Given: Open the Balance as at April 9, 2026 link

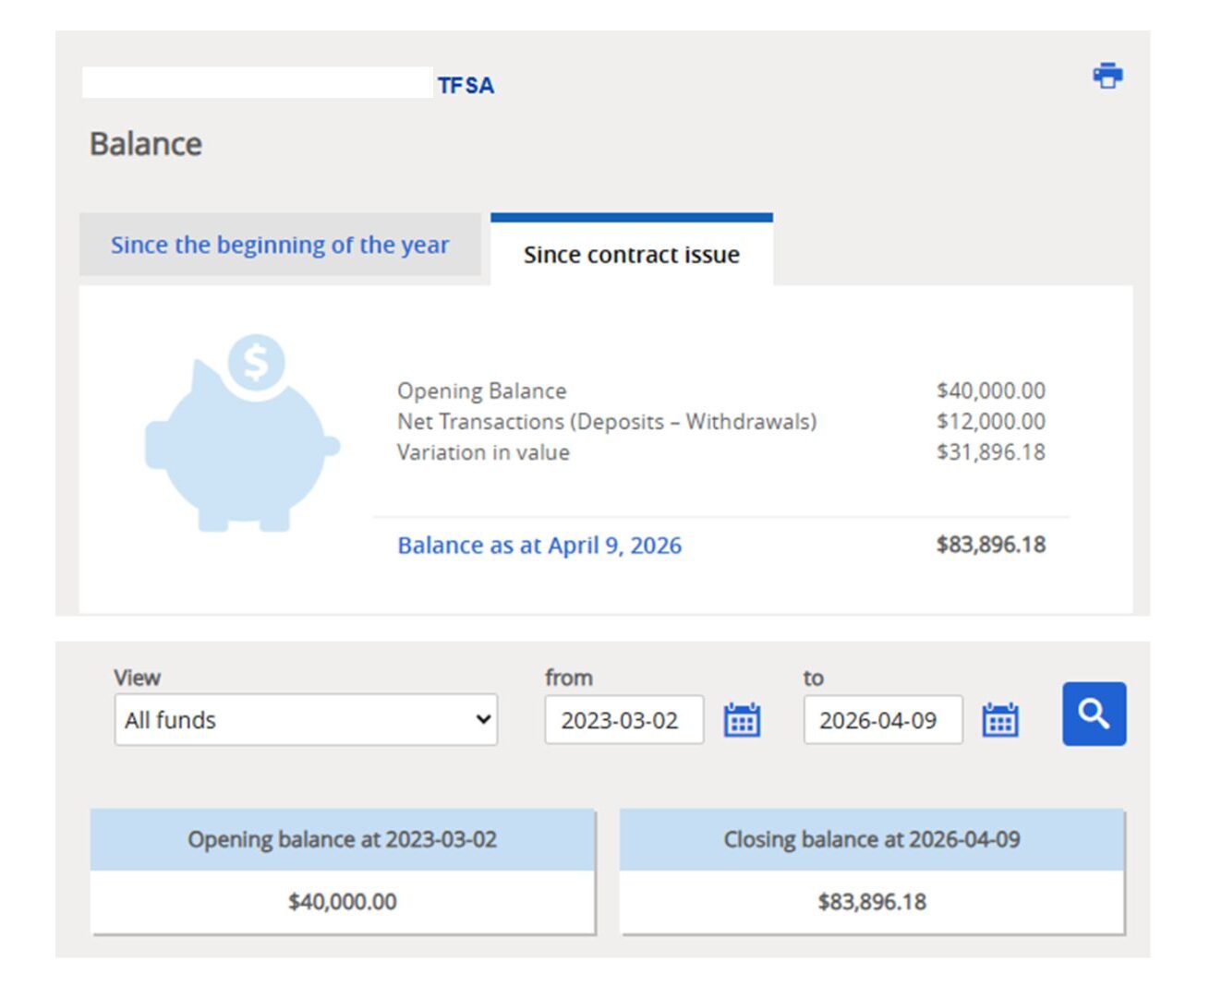Looking at the screenshot, I should (539, 546).
